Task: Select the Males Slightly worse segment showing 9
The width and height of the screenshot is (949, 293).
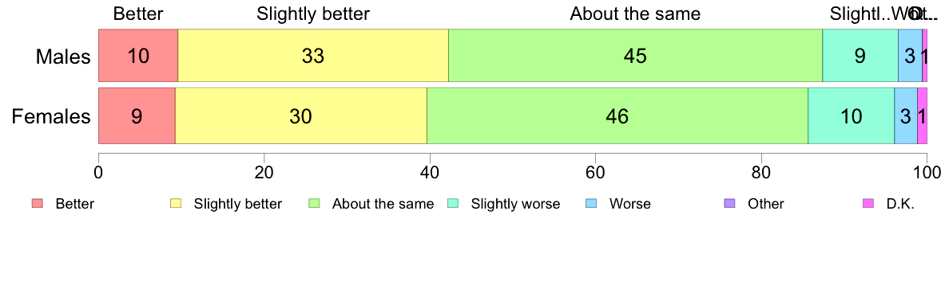Action: [x=860, y=56]
